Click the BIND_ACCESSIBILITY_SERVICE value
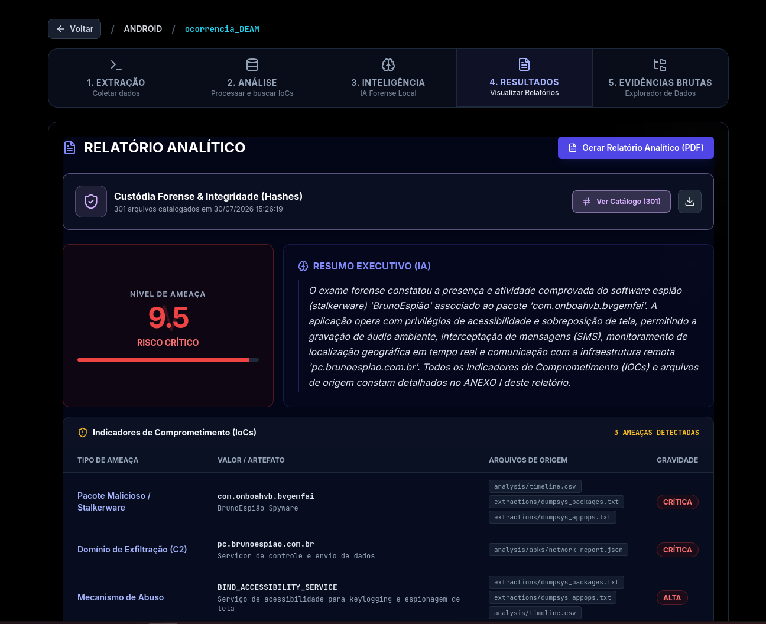 (x=277, y=587)
